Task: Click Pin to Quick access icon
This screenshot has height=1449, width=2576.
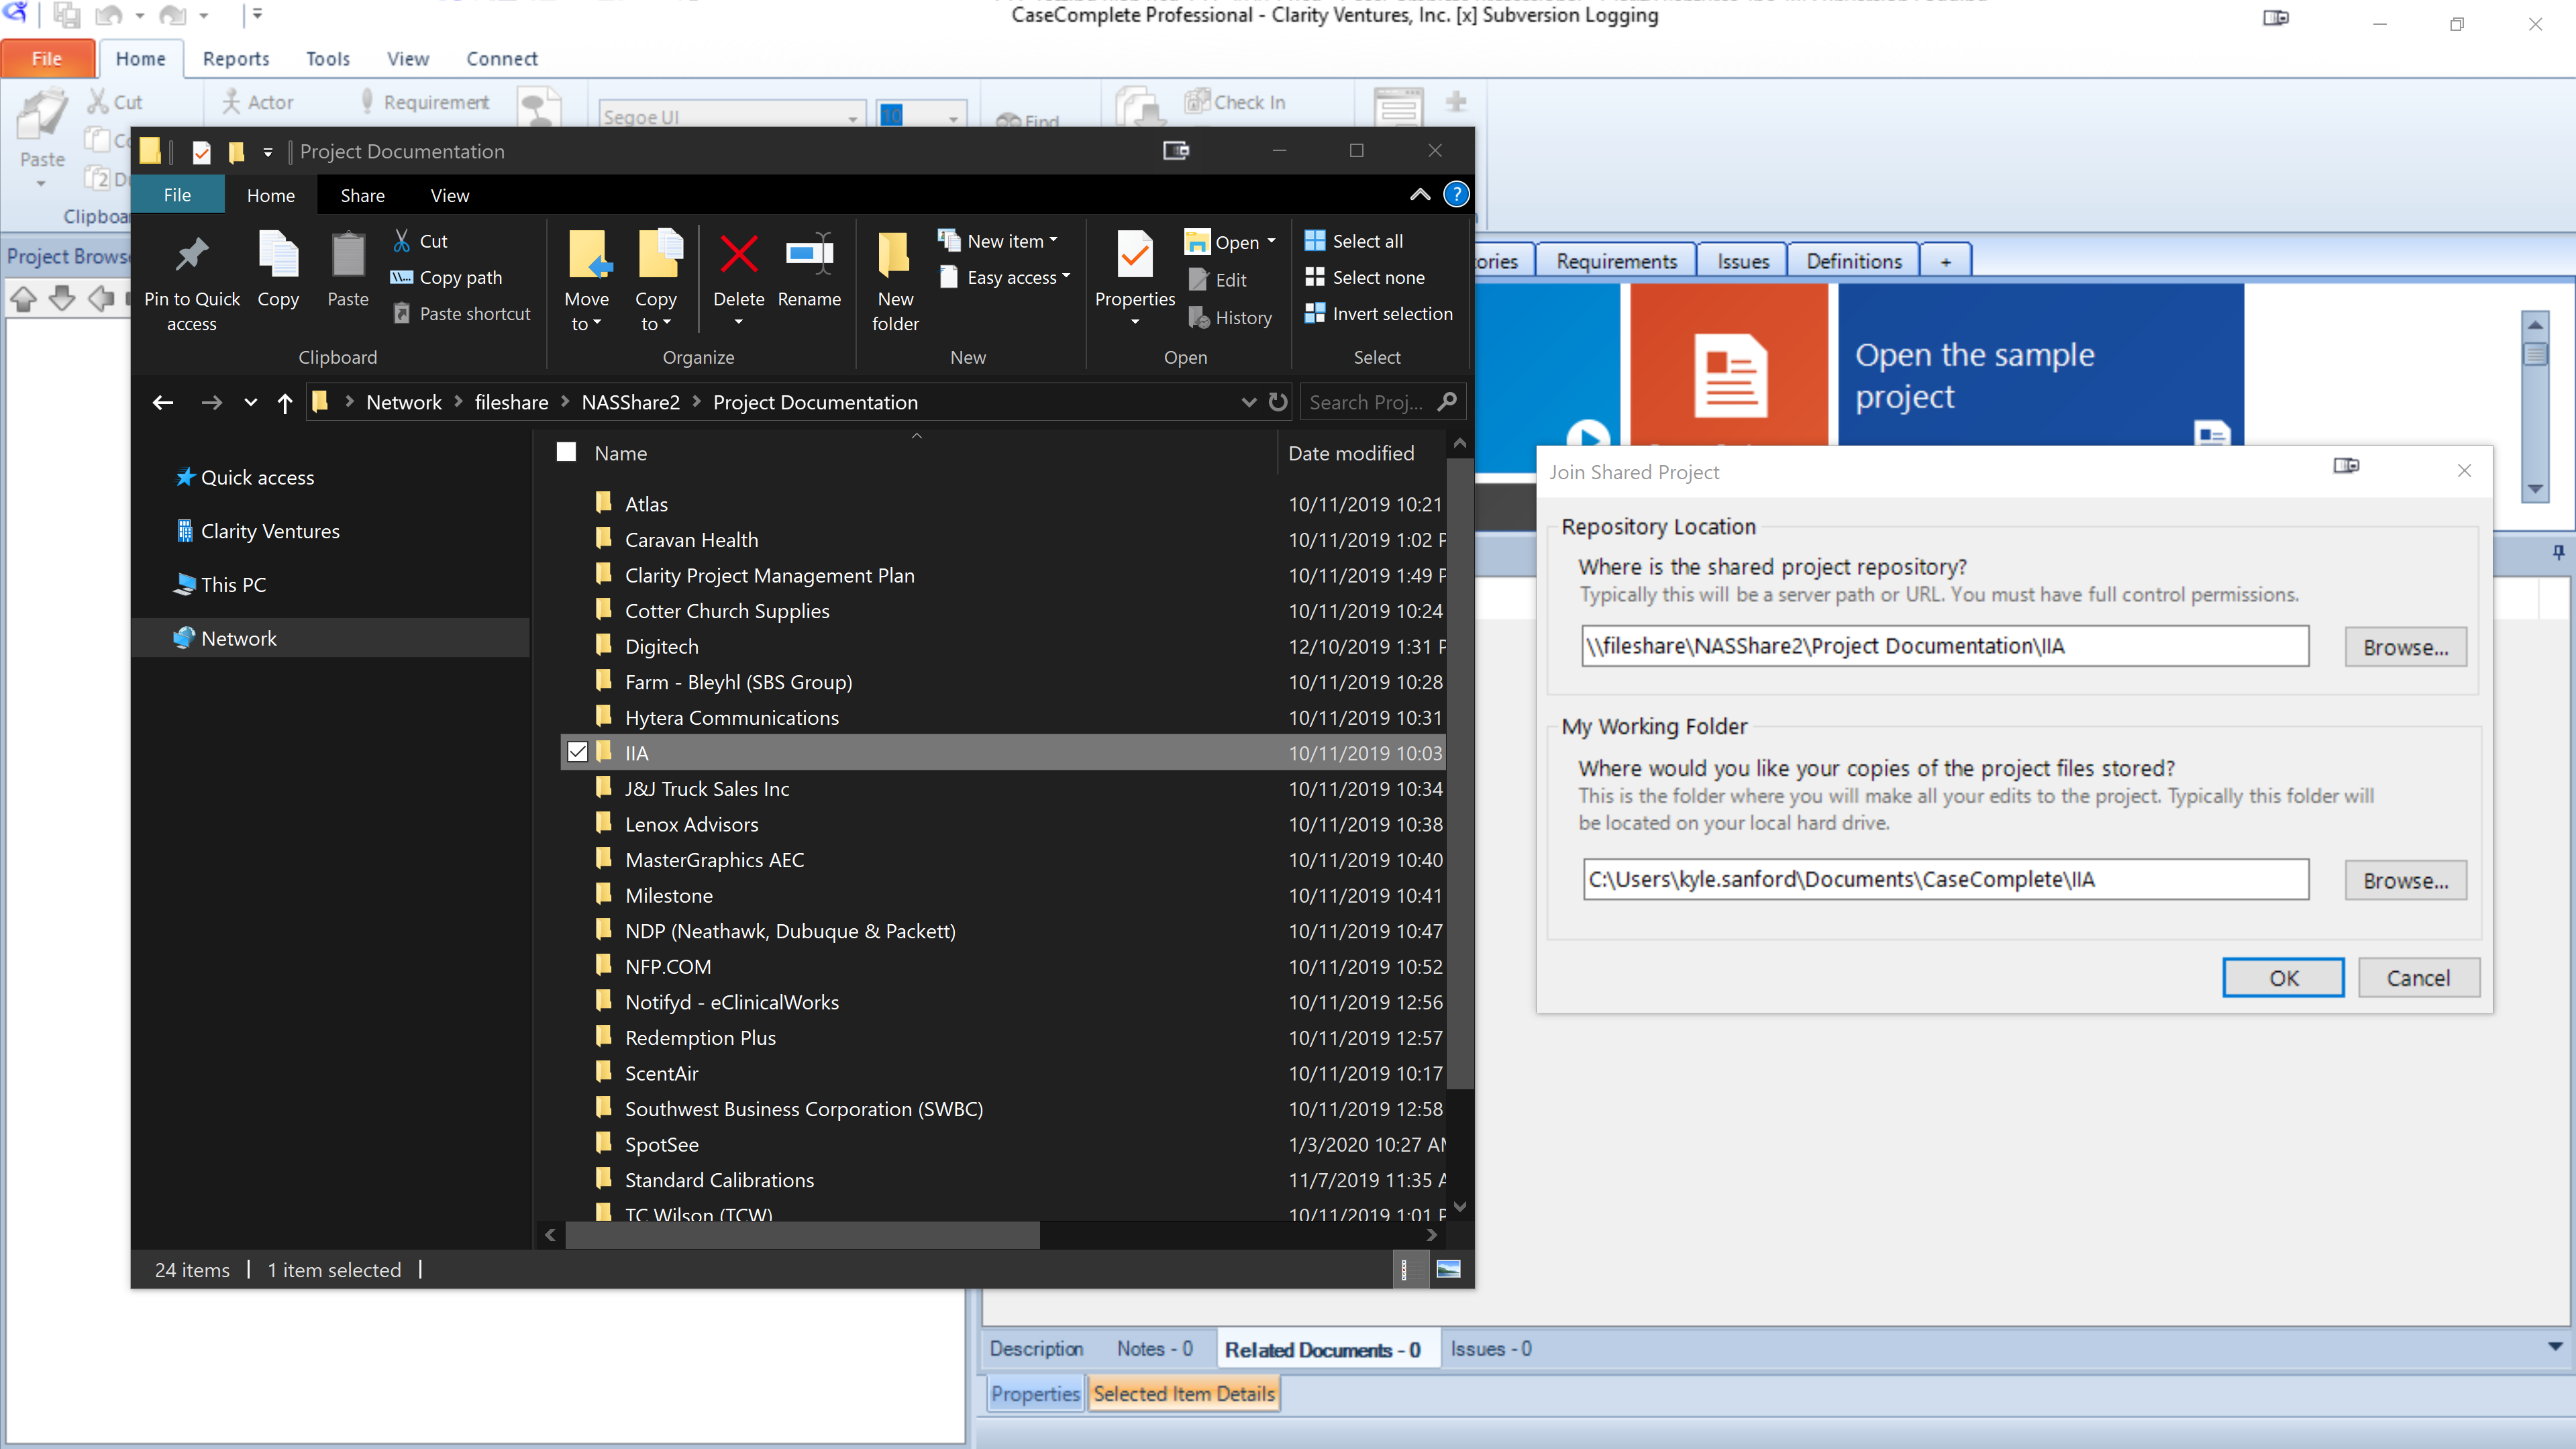Action: [191, 256]
